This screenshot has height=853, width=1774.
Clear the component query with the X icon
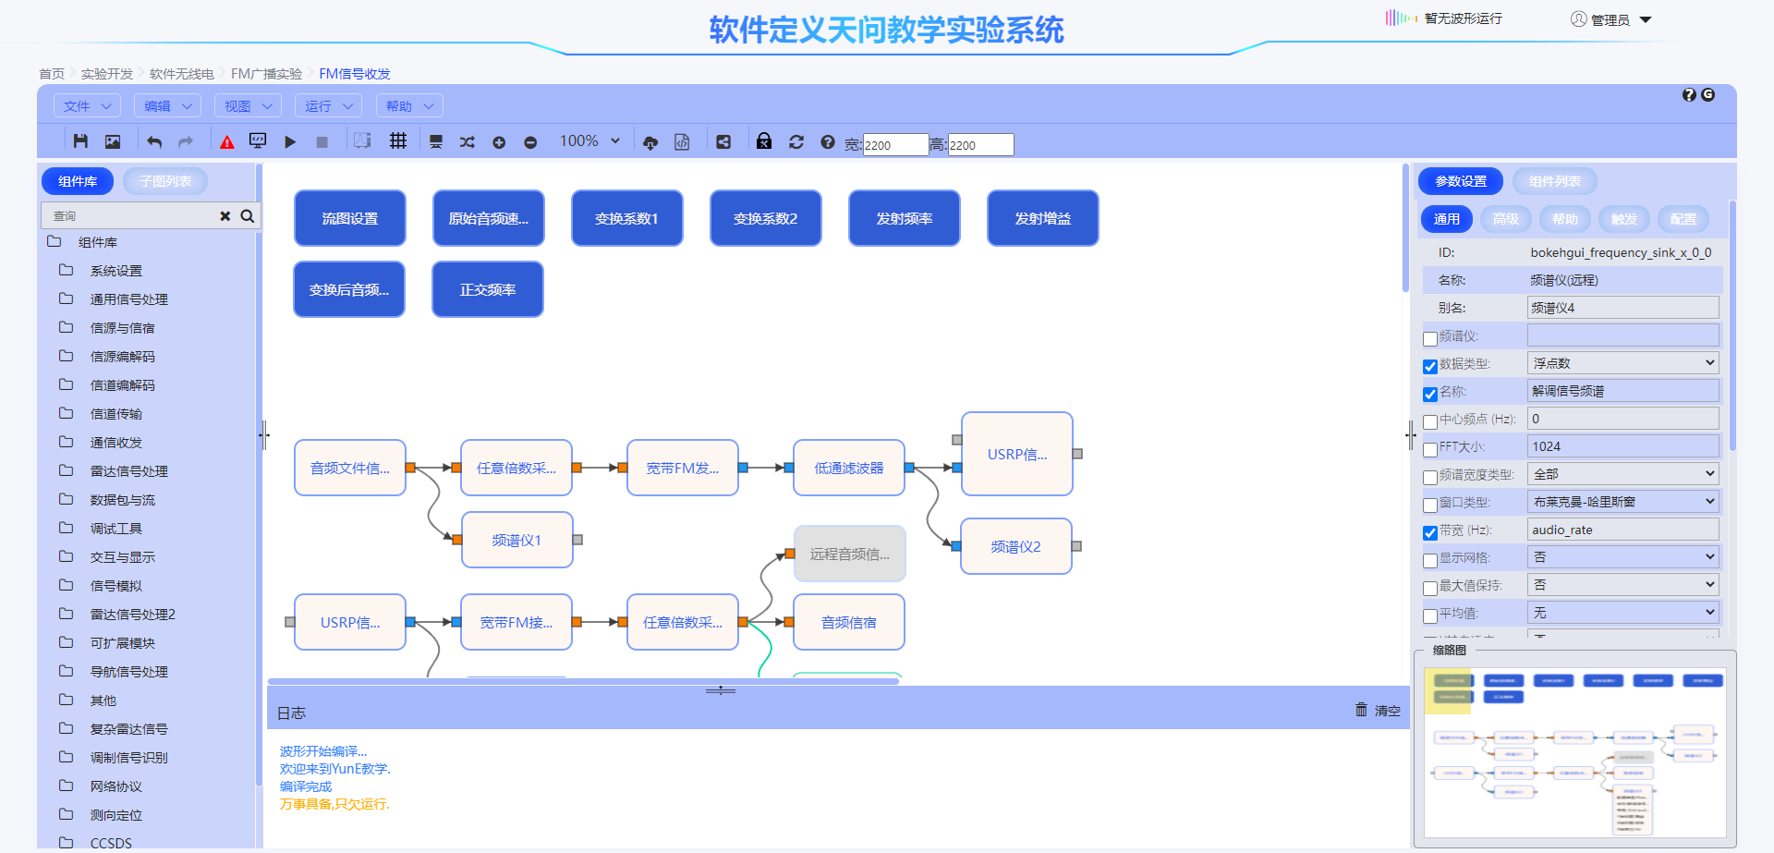[x=225, y=215]
